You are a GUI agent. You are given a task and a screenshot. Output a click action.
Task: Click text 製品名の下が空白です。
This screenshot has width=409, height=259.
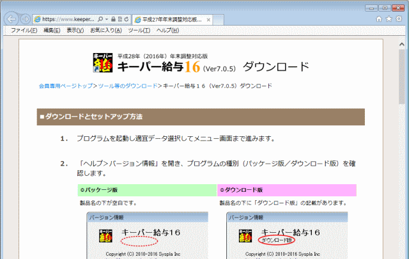[108, 203]
